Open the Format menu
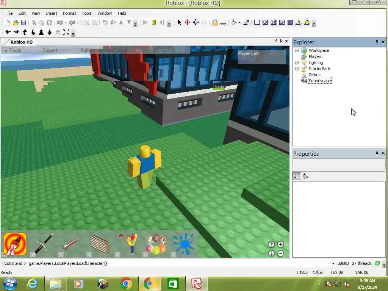 pyautogui.click(x=69, y=13)
